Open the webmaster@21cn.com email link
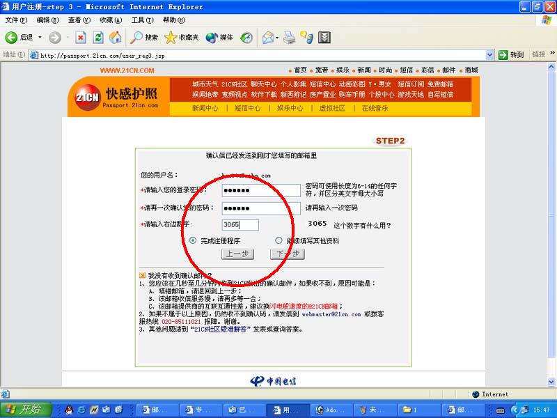Viewport: 557px width, 418px height. click(x=331, y=314)
